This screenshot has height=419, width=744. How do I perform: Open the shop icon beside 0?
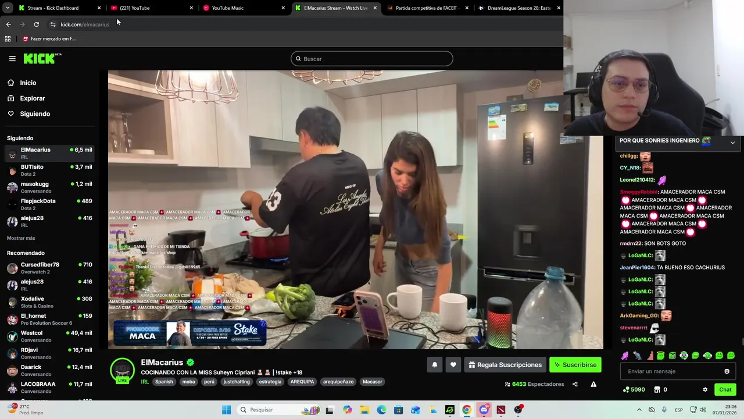657,389
